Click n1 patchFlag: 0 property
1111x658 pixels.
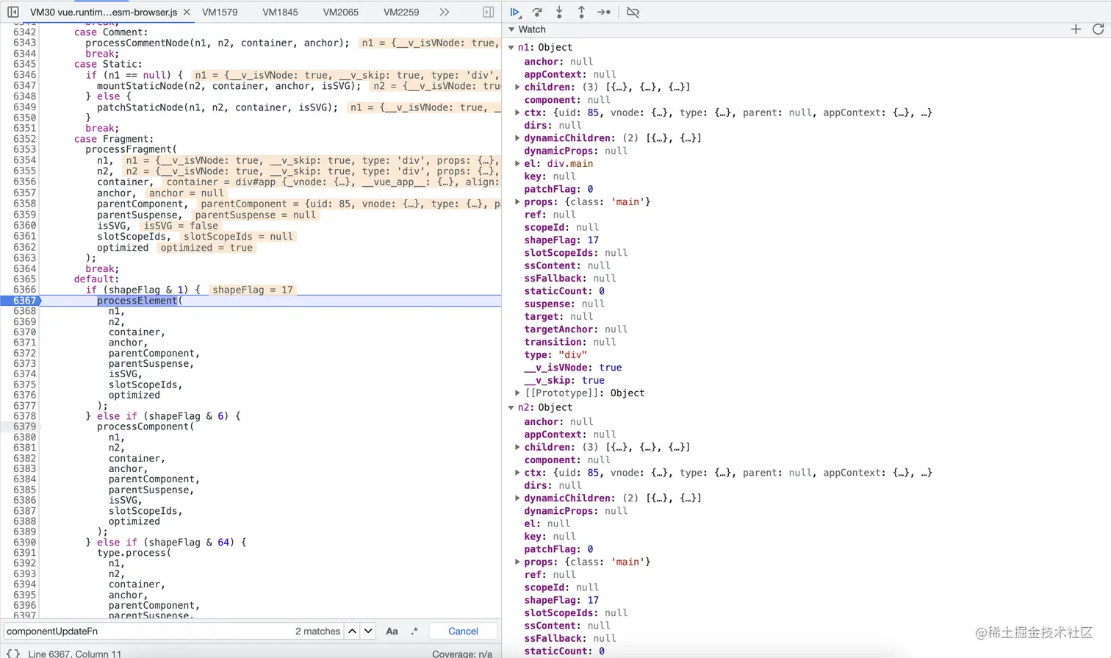click(x=558, y=189)
